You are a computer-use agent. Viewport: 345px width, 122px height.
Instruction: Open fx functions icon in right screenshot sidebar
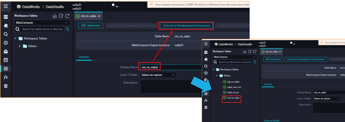tap(206, 100)
